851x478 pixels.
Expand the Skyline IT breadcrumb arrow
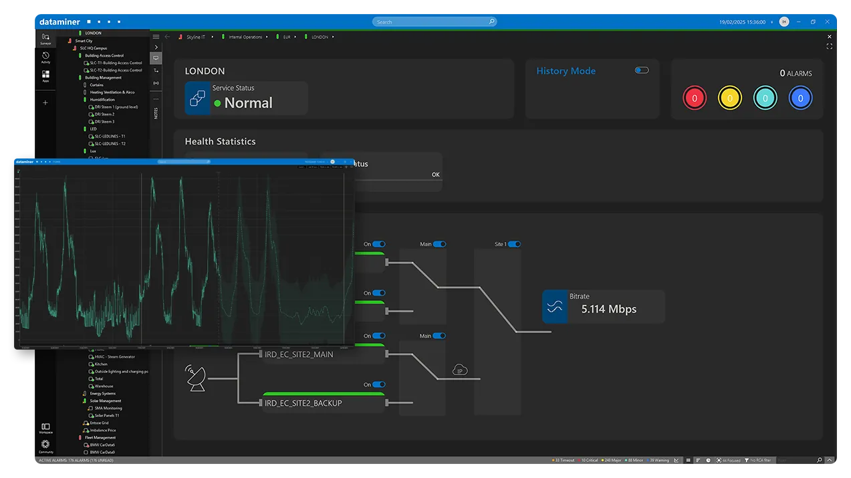pyautogui.click(x=213, y=37)
